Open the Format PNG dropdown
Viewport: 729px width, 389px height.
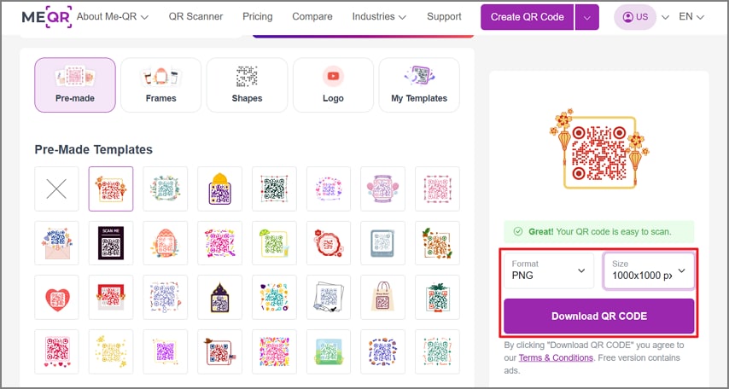click(x=549, y=270)
